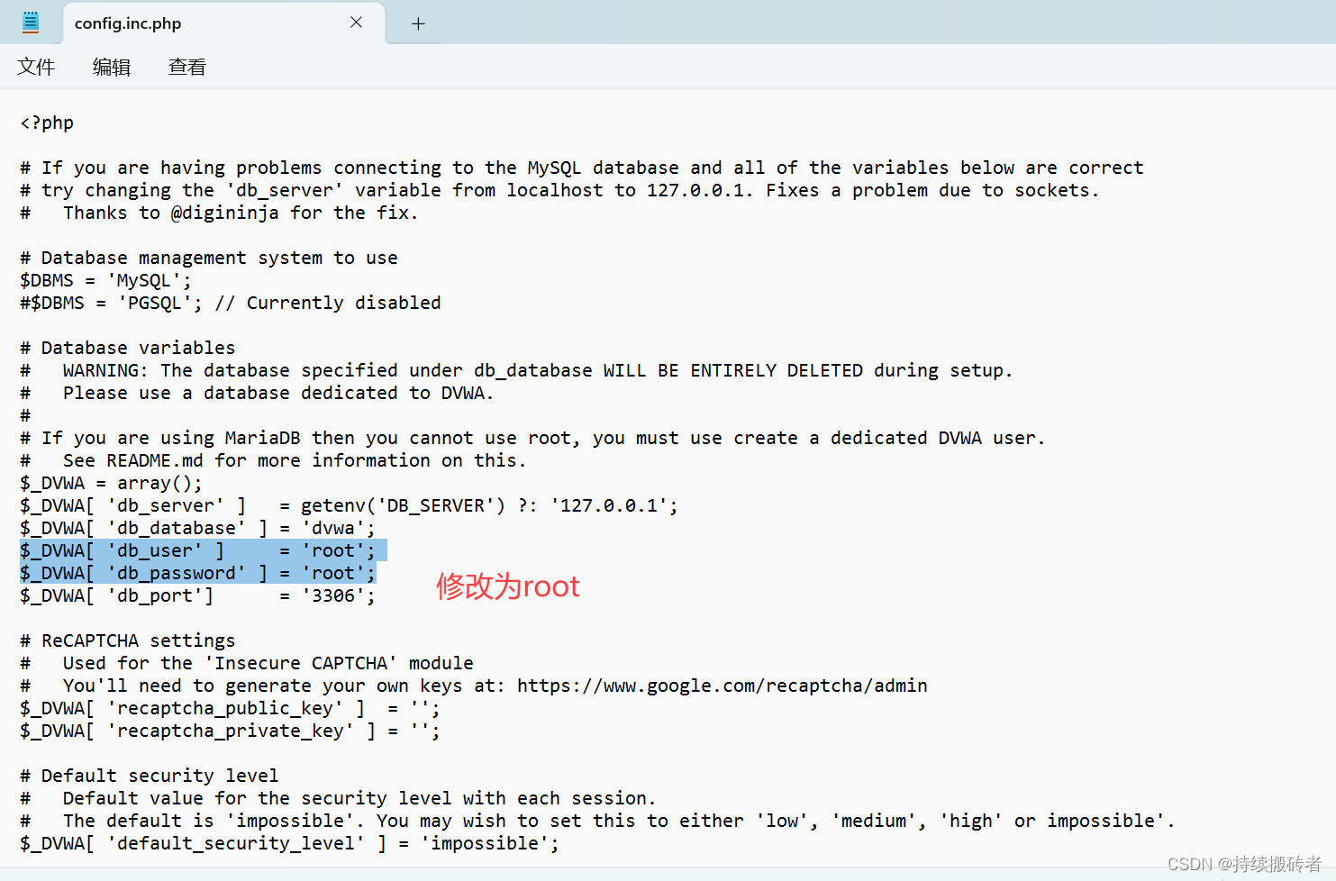The width and height of the screenshot is (1336, 881).
Task: Open the 查看 menu
Action: [187, 67]
